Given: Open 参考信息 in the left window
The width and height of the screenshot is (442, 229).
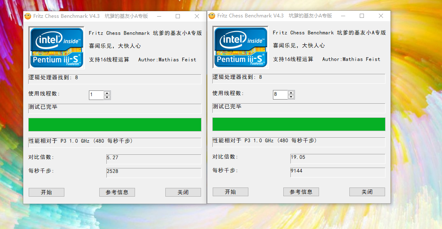Looking at the screenshot, I should (x=117, y=192).
